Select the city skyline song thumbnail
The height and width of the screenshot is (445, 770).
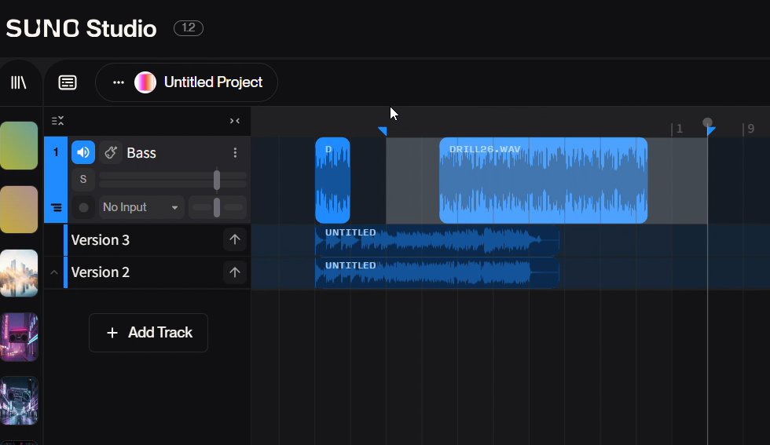click(19, 273)
